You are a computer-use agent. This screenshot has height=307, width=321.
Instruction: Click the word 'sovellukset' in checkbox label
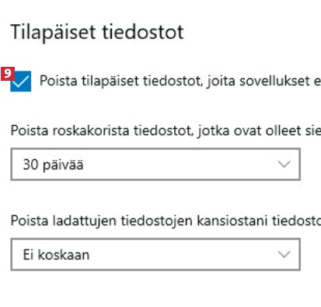coord(274,81)
